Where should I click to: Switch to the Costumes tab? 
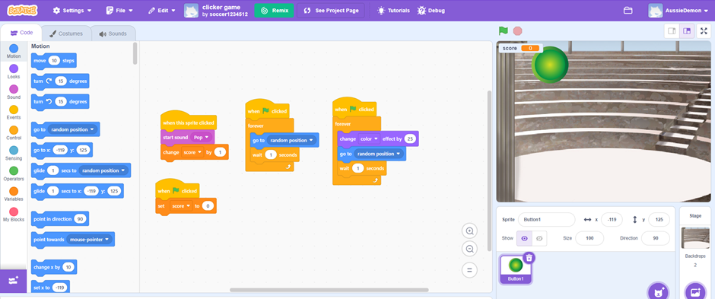66,33
